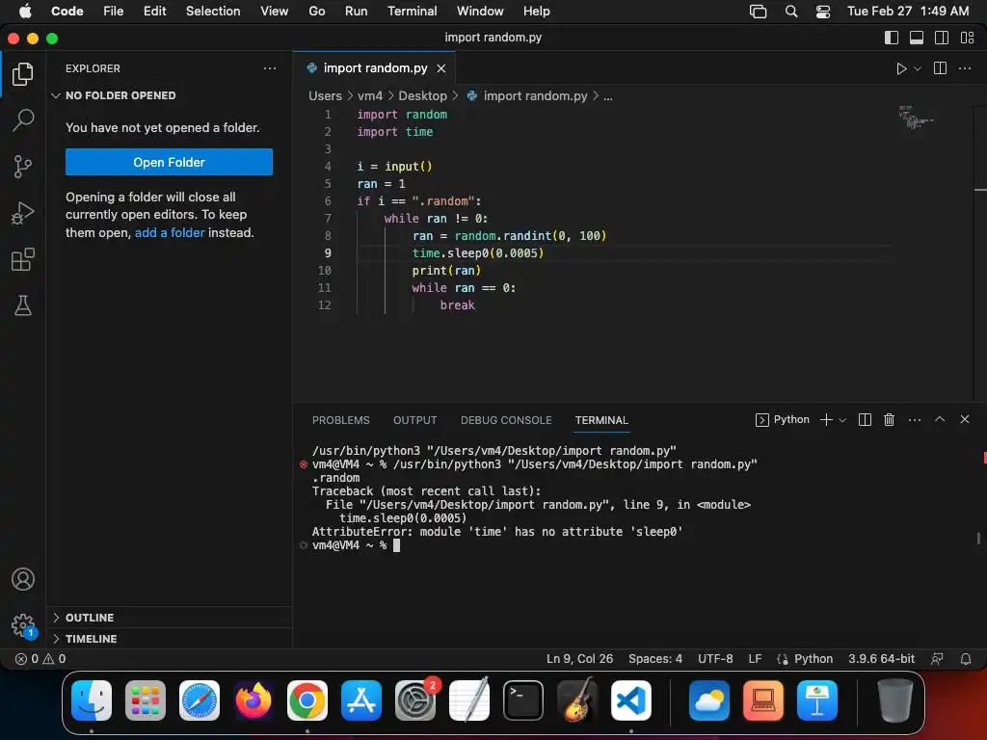Open Terminal app from the Dock
Viewport: 987px width, 740px height.
click(x=523, y=700)
